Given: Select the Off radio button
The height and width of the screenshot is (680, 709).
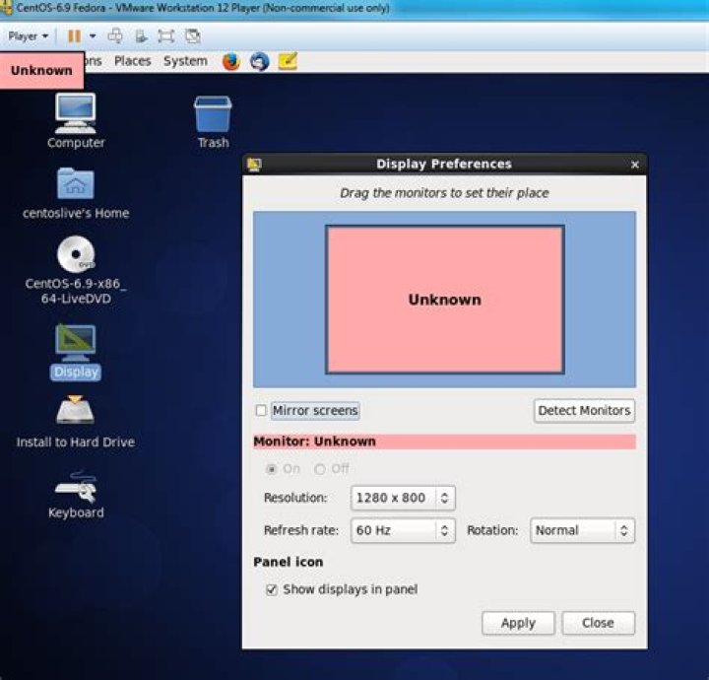Looking at the screenshot, I should (x=320, y=469).
